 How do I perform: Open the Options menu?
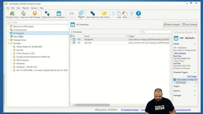click(34, 8)
